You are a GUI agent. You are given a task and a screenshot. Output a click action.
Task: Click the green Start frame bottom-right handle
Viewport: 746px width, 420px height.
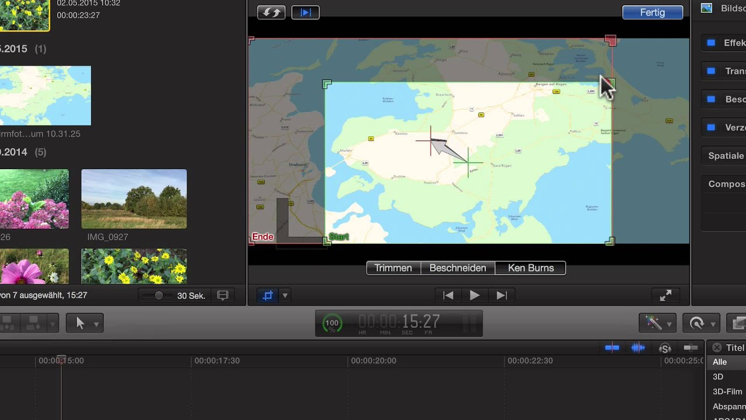[610, 241]
